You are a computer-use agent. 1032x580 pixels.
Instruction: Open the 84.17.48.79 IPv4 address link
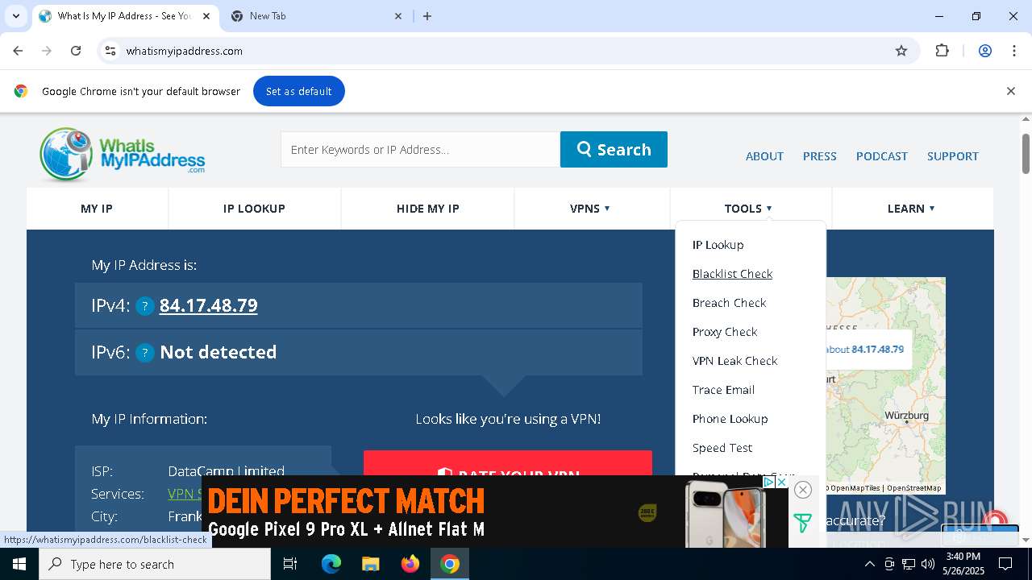click(209, 305)
